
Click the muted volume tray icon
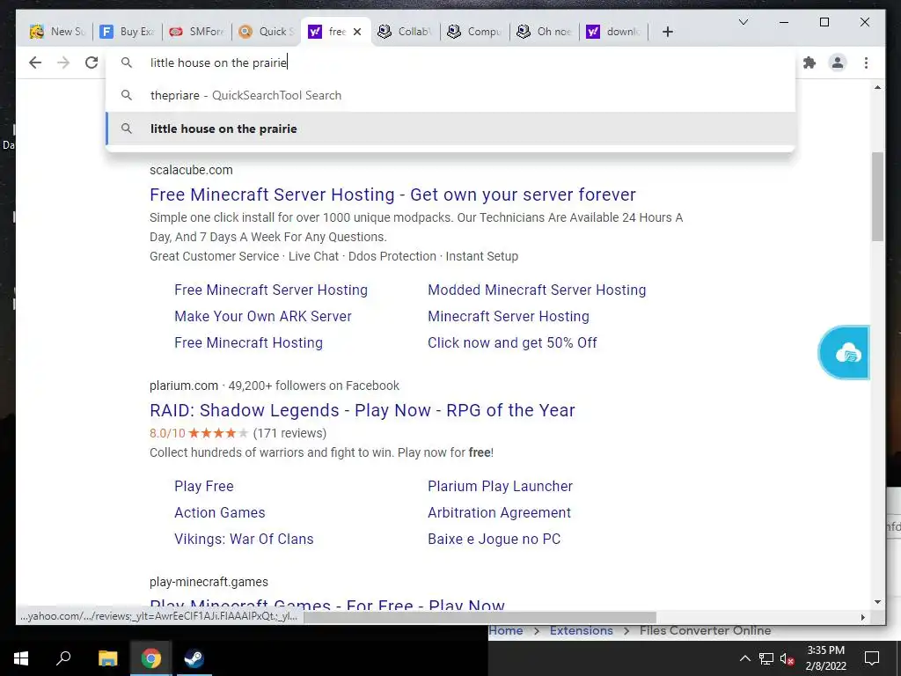pyautogui.click(x=787, y=658)
